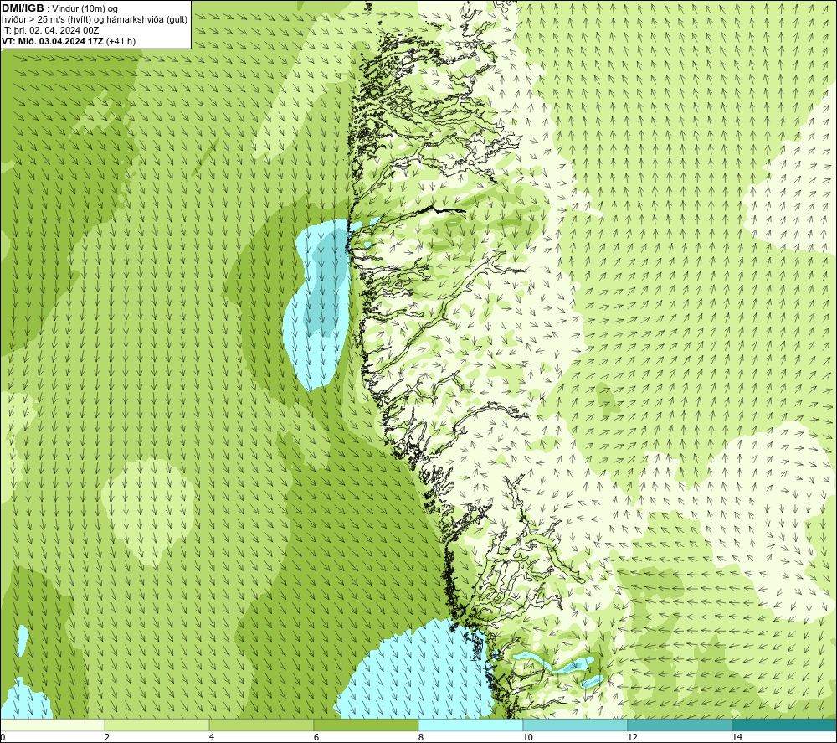Click the 6–8 m/s darker green legend swatch
Screen dimensions: 837x743
367,725
